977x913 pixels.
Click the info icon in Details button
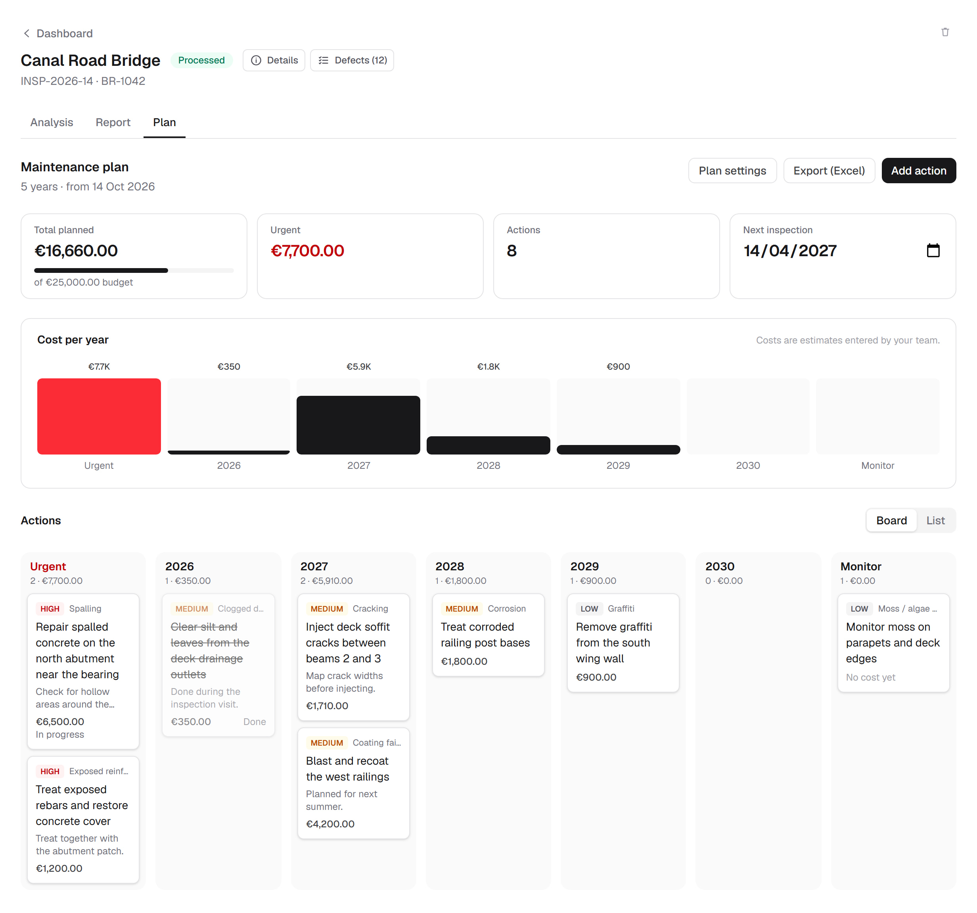[256, 60]
